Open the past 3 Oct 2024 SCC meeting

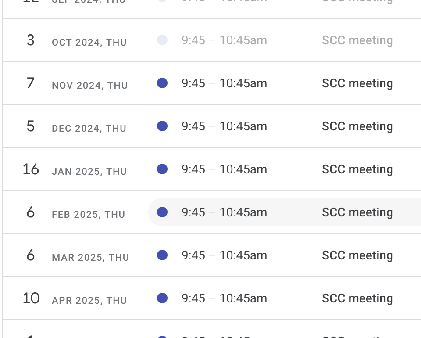(x=357, y=40)
